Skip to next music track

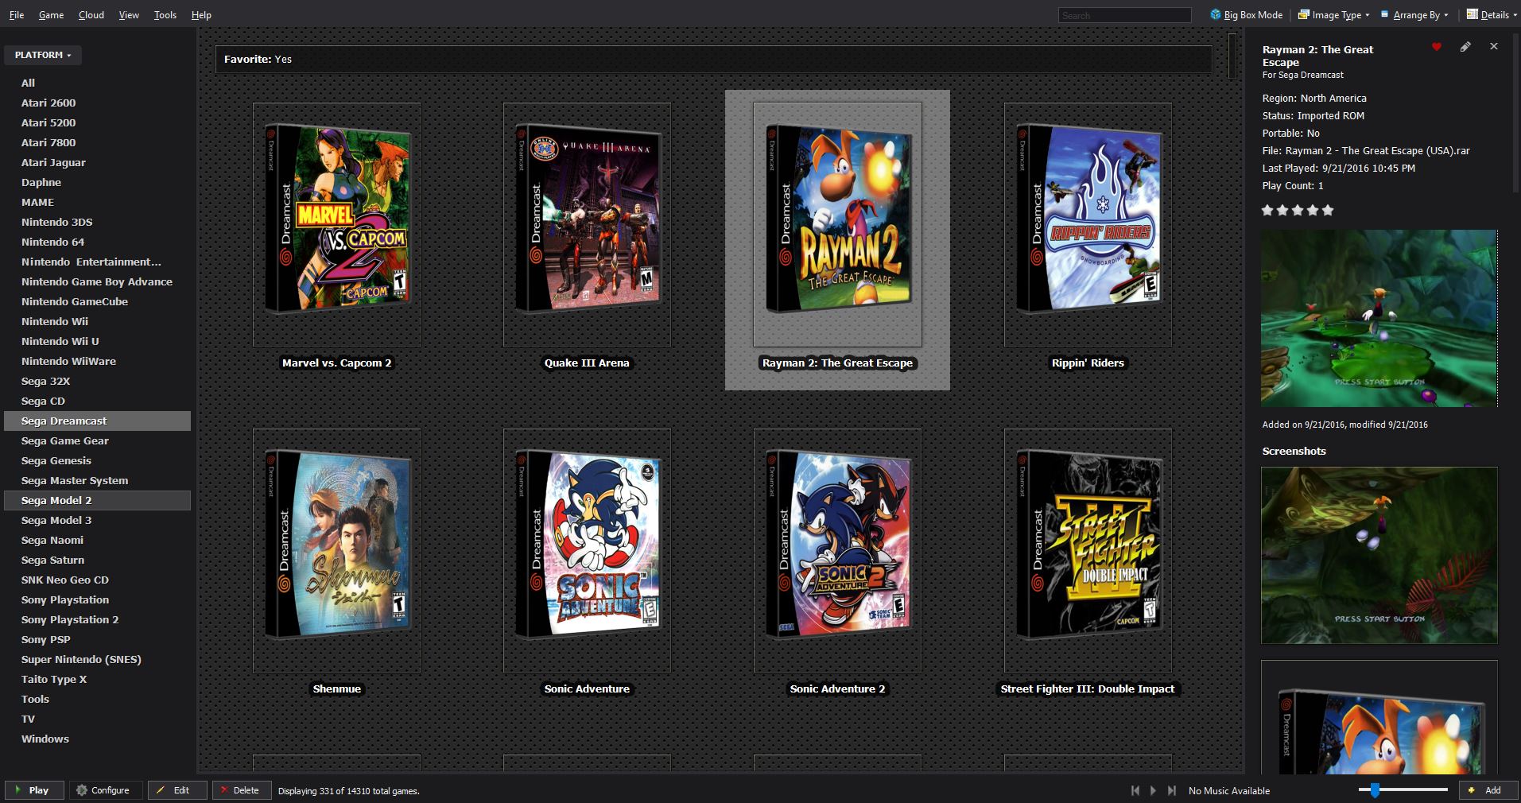(x=1172, y=790)
